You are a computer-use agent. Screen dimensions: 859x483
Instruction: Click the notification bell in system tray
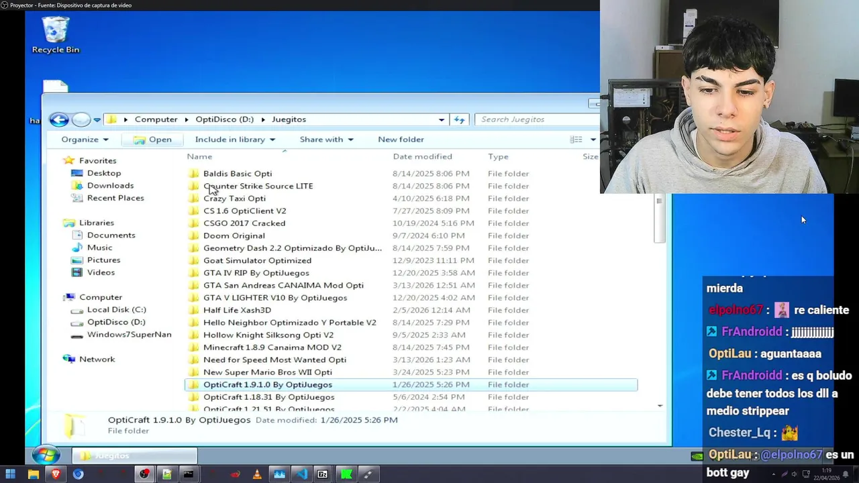(845, 474)
